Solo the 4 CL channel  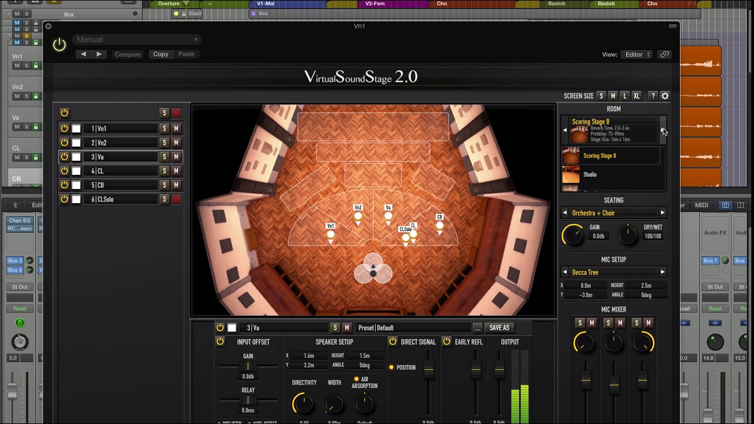click(x=164, y=171)
